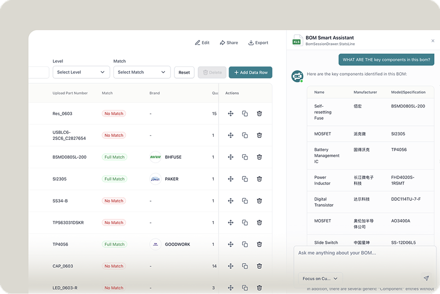
Task: Copy the SI2305 row
Action: tap(245, 179)
